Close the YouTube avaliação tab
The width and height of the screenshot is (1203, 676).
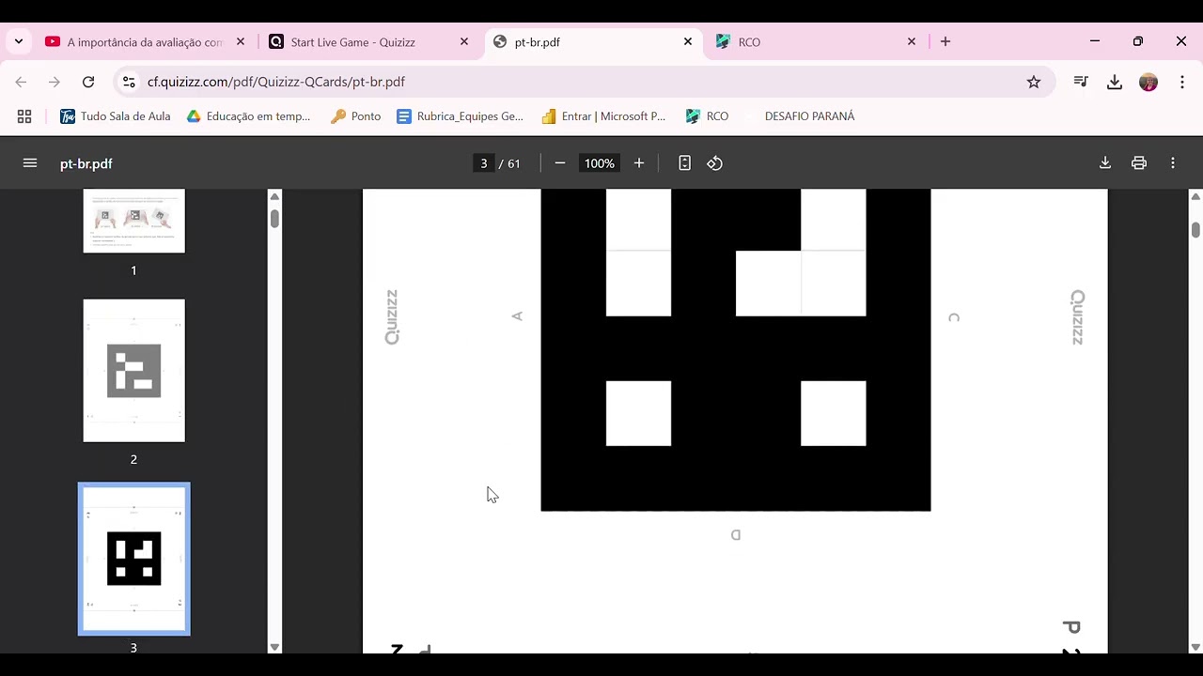tap(241, 42)
